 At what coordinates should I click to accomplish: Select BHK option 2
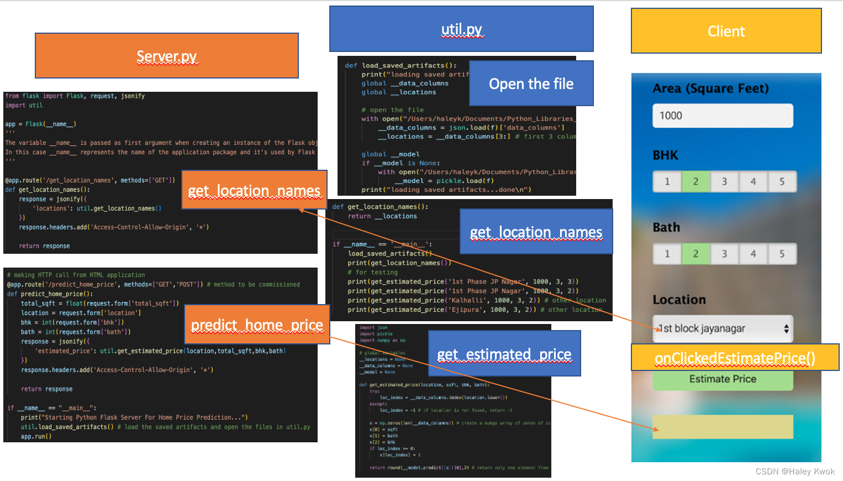coord(696,181)
